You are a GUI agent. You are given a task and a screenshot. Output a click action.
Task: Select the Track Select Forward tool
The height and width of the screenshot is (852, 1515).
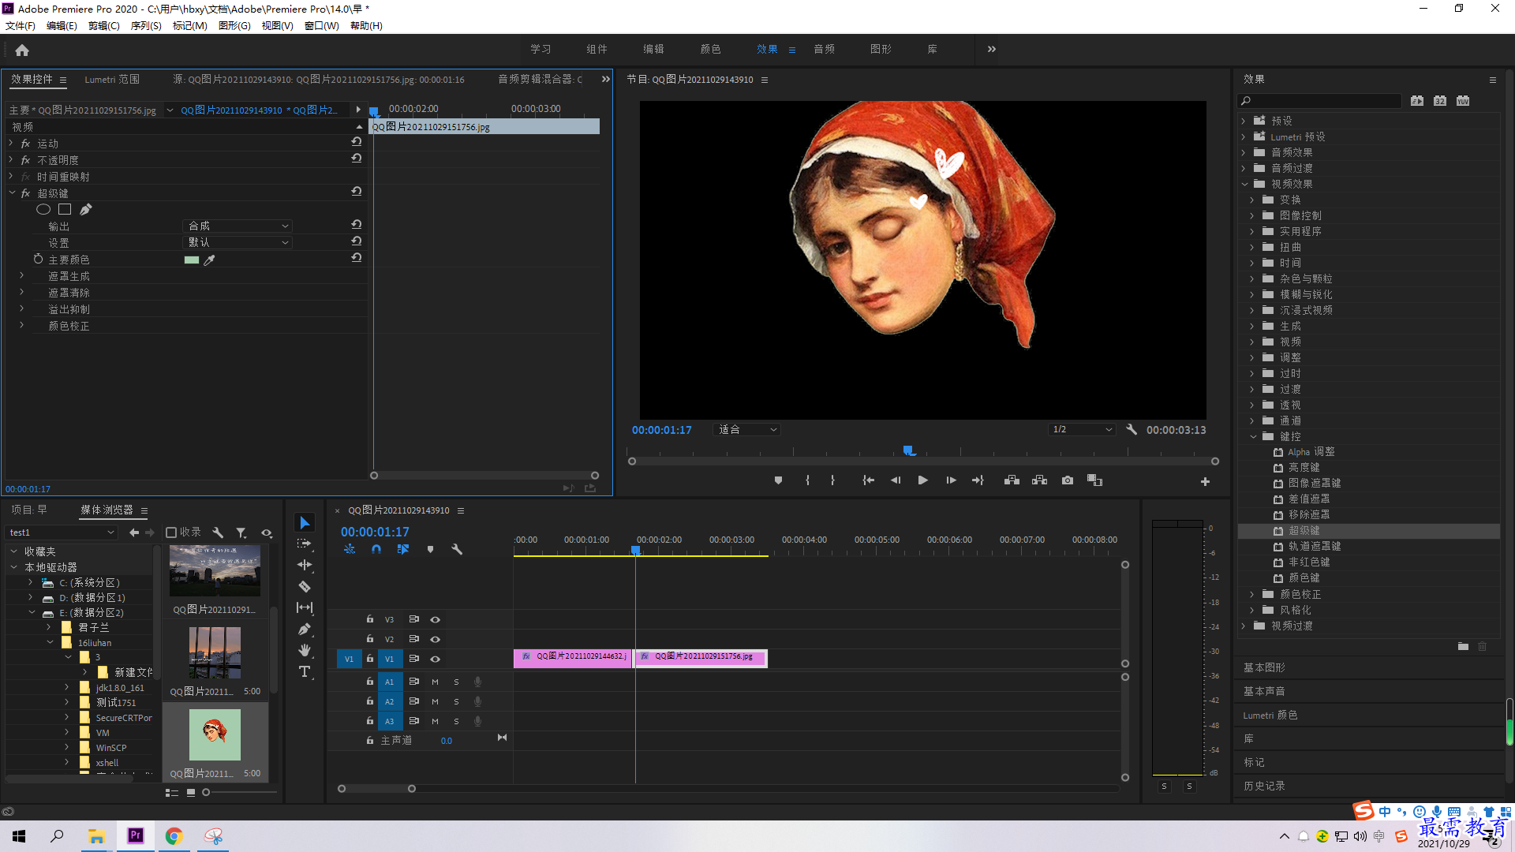tap(305, 544)
